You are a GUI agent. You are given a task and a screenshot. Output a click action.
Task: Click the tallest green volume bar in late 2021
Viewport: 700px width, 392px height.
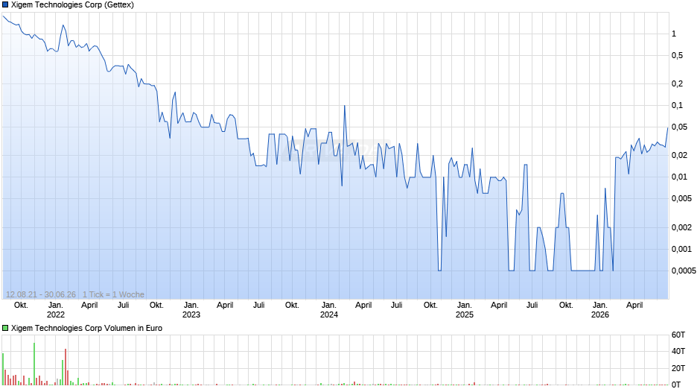[x=34, y=364]
